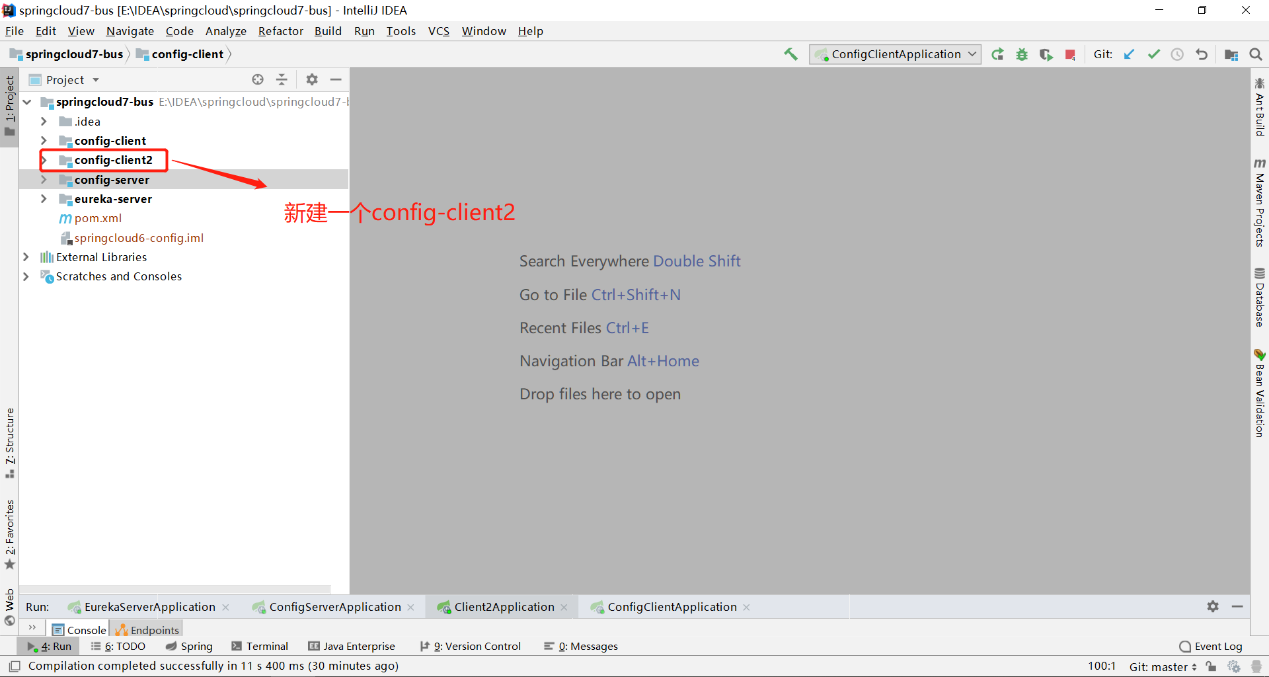This screenshot has height=677, width=1269.
Task: Click the lock icon in status bar
Action: click(x=1211, y=666)
